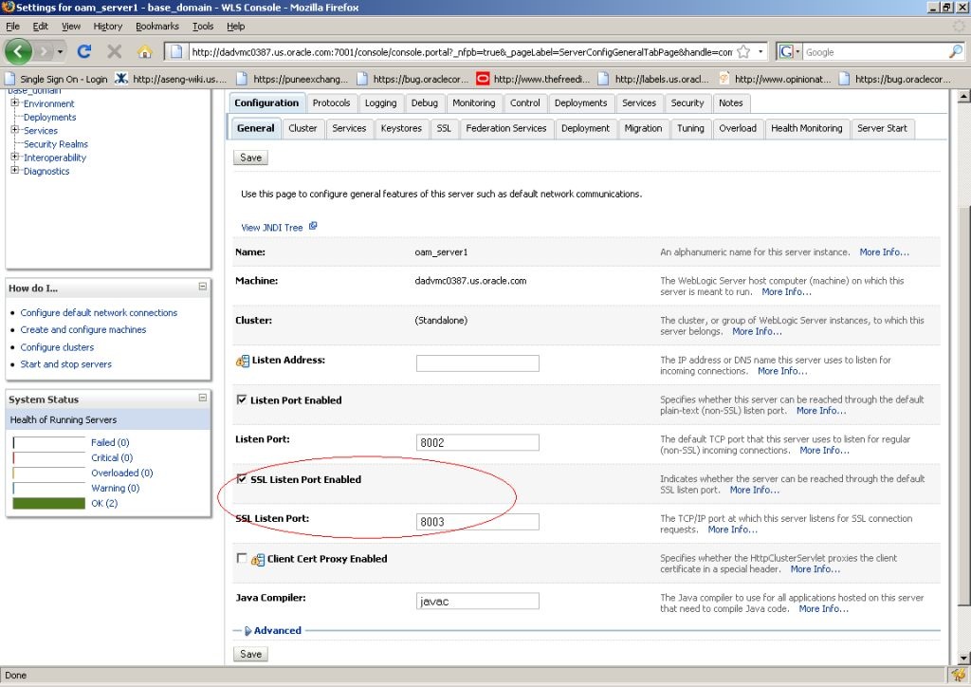Click the Listen Port field showing 8002
The height and width of the screenshot is (687, 971).
coord(478,442)
